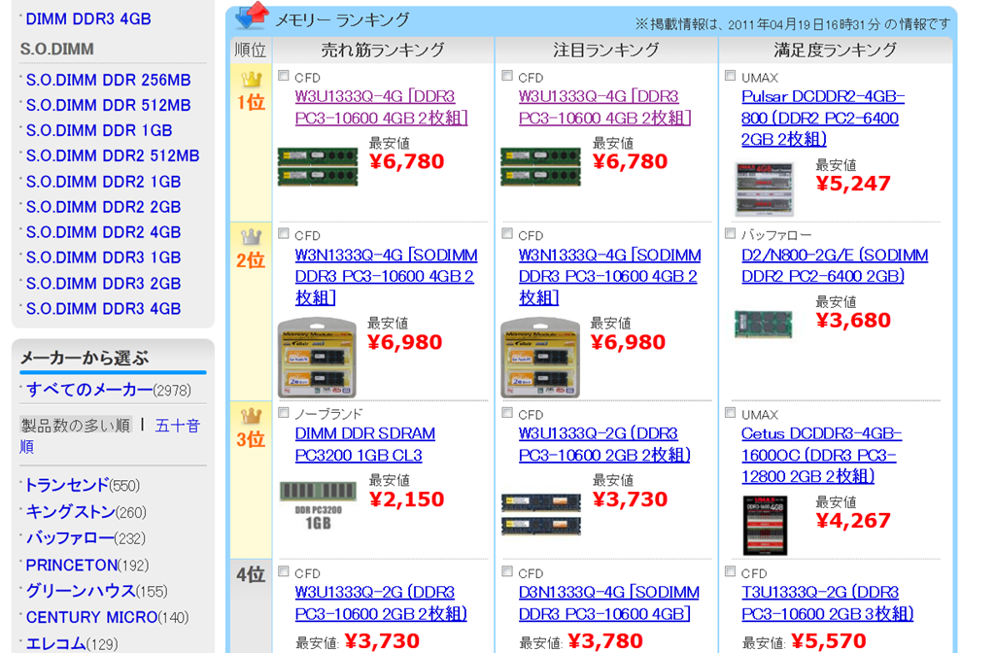995x653 pixels.
Task: Tick the checkbox beside the D3N1333Q-4G product
Action: click(x=507, y=571)
